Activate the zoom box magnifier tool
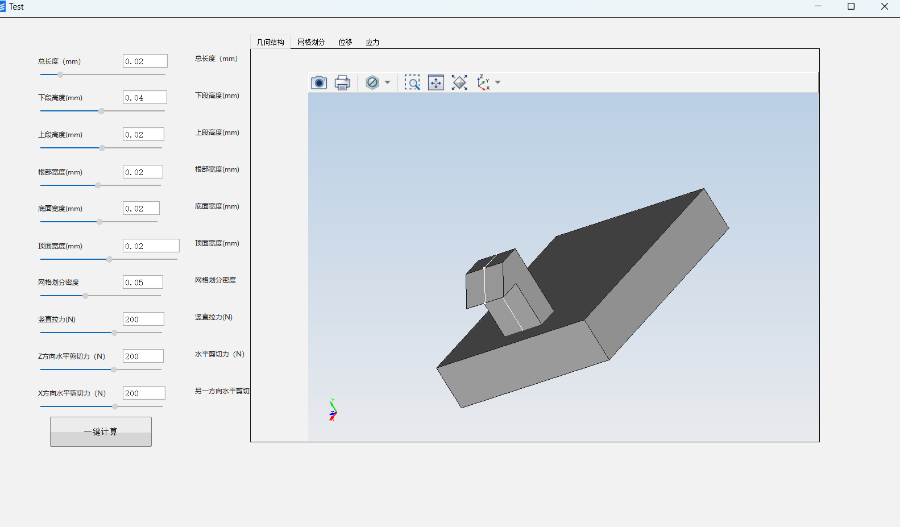The image size is (900, 527). coord(412,82)
